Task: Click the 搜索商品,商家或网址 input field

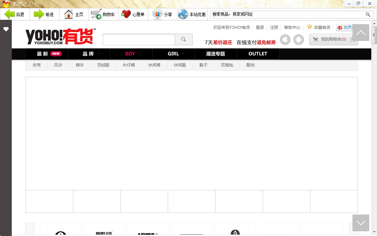Action: (287, 14)
